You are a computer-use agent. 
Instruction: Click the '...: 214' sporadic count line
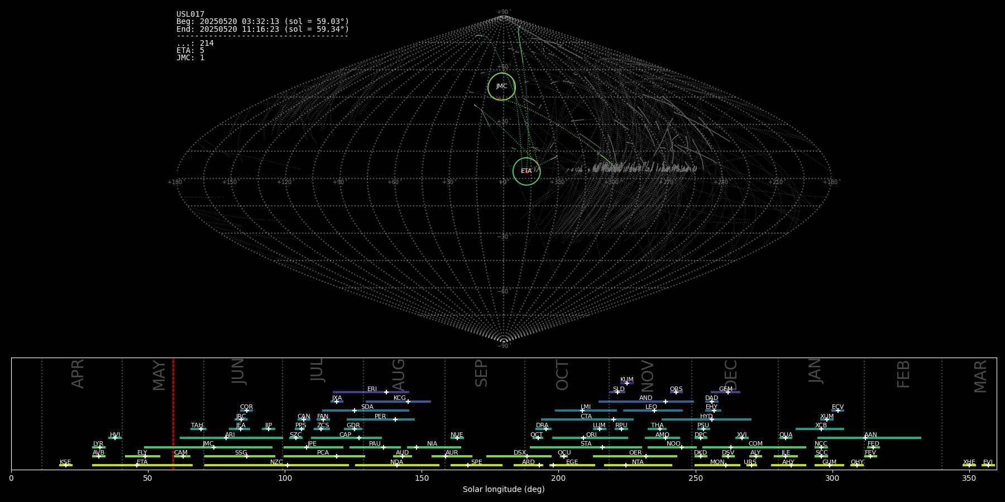[195, 43]
